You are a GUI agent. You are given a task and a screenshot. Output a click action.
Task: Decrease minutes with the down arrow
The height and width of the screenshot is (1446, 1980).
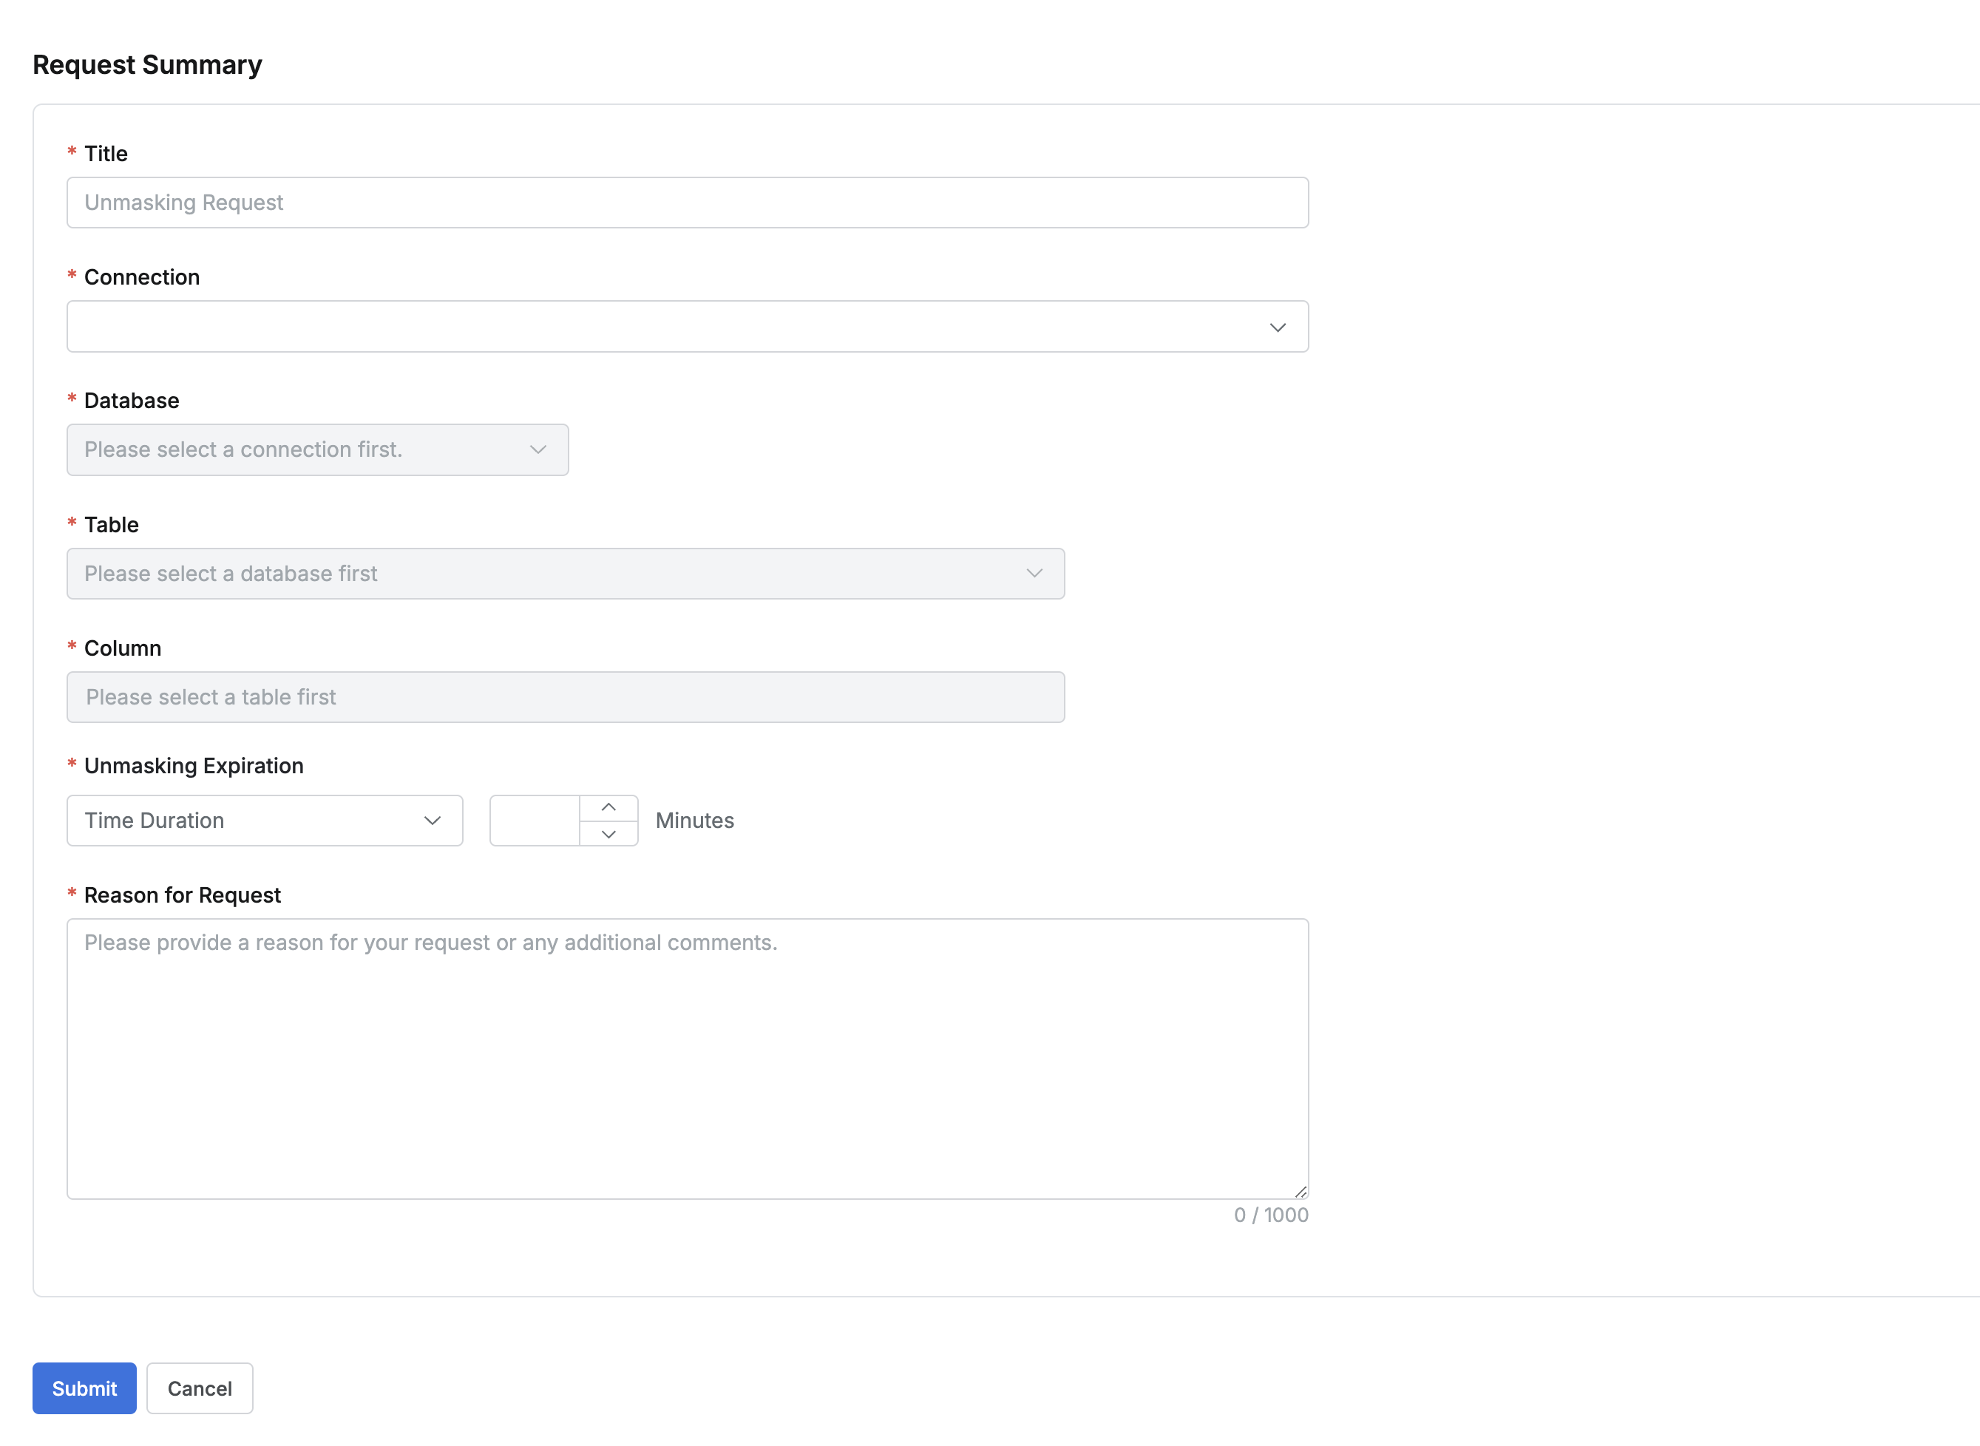pos(608,834)
